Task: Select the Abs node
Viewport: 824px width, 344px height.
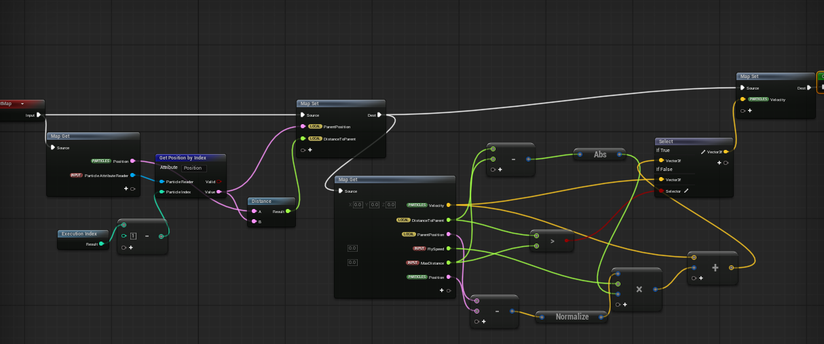Action: pyautogui.click(x=600, y=155)
